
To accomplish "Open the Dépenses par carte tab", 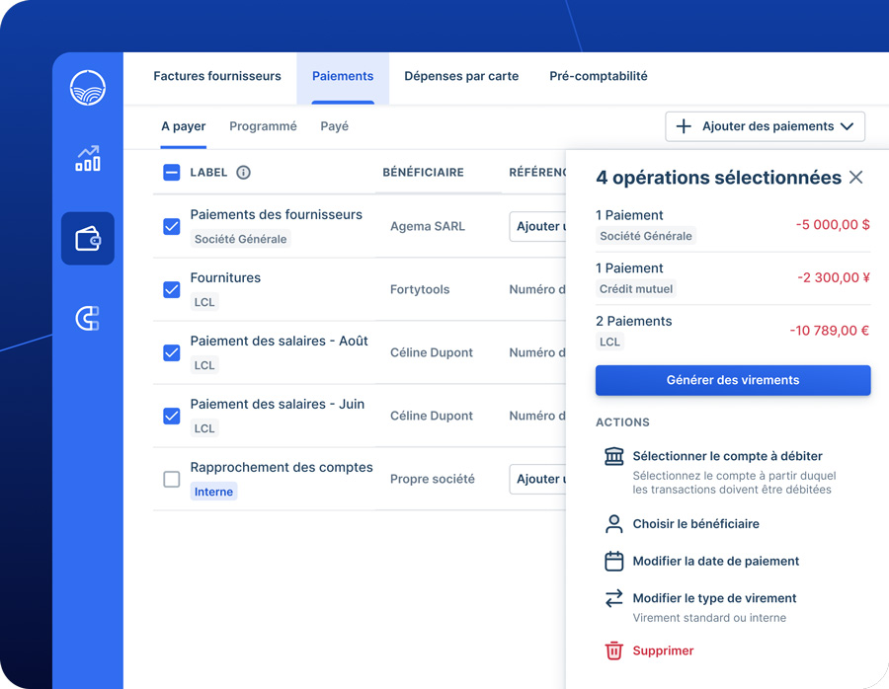I will (461, 76).
